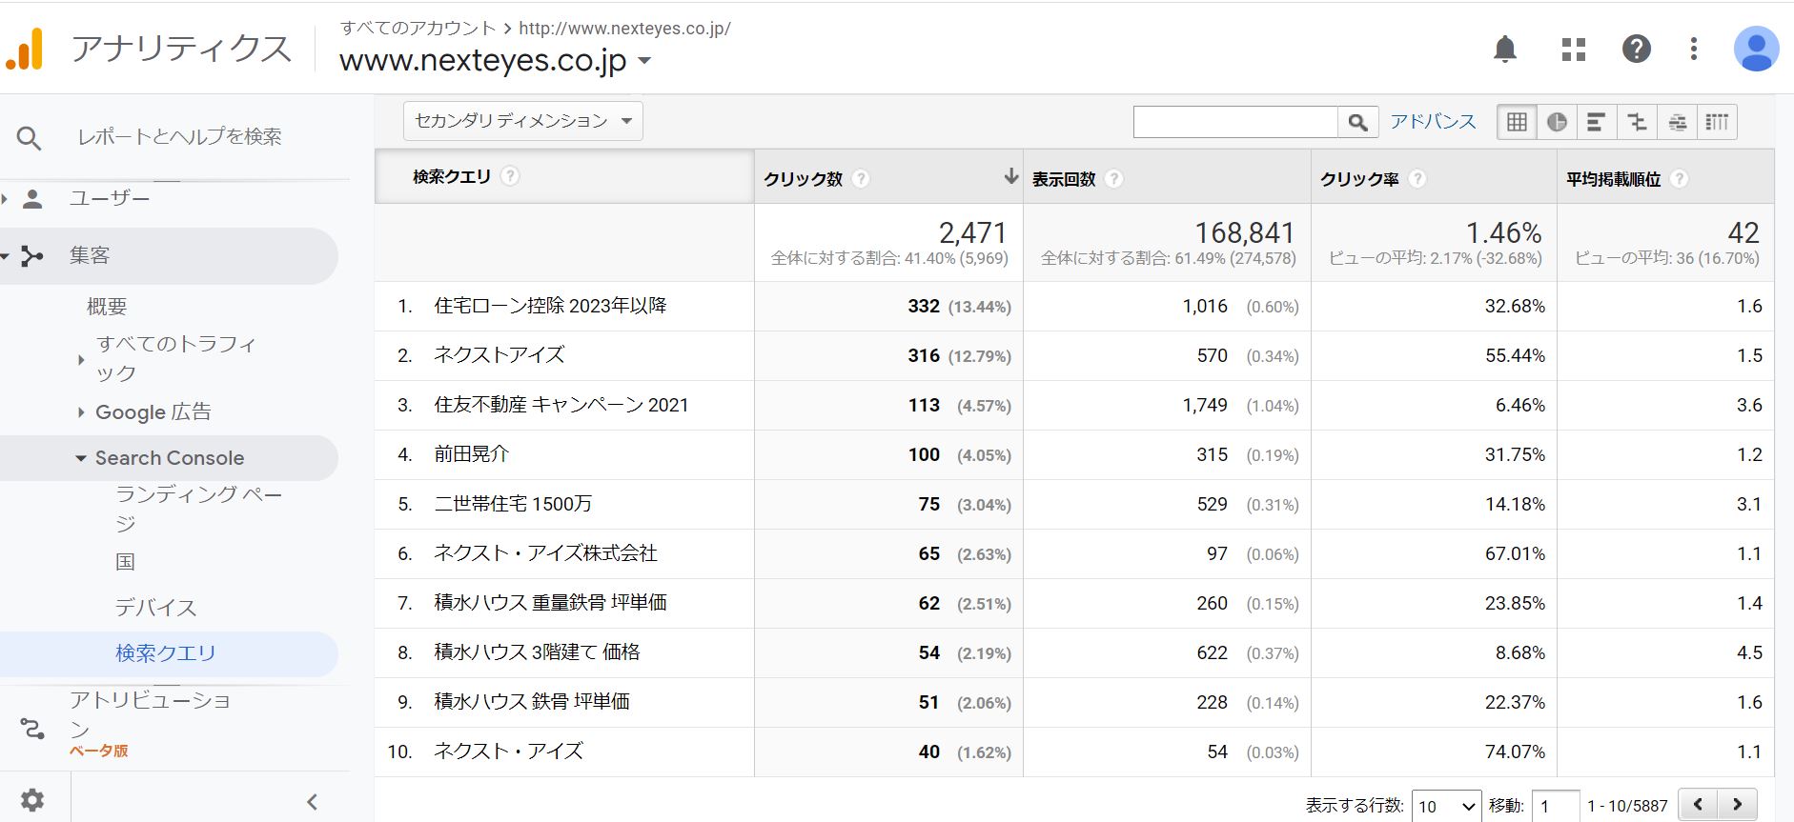Switch to pivot table view
1794x822 pixels.
point(1717,122)
